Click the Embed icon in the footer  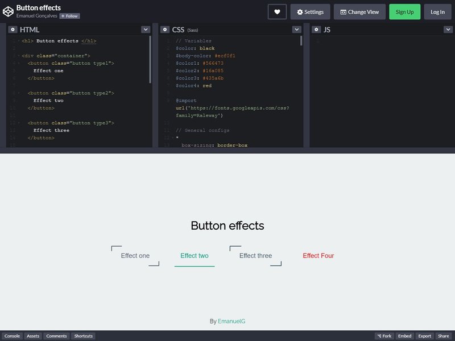(405, 336)
